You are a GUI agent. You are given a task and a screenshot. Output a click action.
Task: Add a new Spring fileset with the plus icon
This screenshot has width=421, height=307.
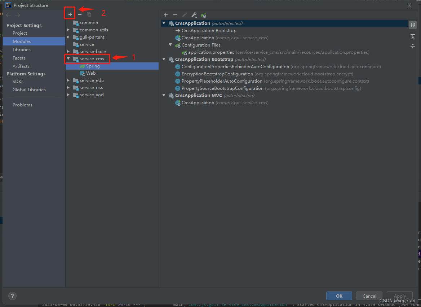(x=166, y=15)
